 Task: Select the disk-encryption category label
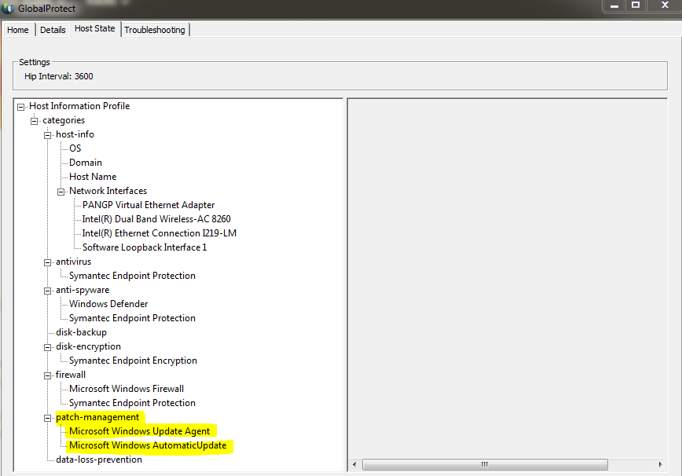(x=88, y=346)
